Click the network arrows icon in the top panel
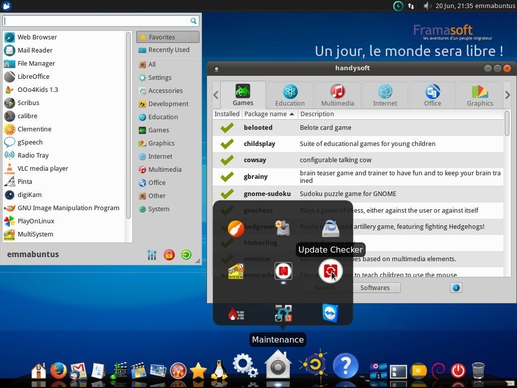The height and width of the screenshot is (388, 517). pos(411,6)
